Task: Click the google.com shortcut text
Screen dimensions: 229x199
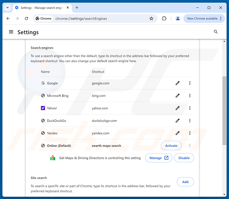Action: tap(101, 83)
